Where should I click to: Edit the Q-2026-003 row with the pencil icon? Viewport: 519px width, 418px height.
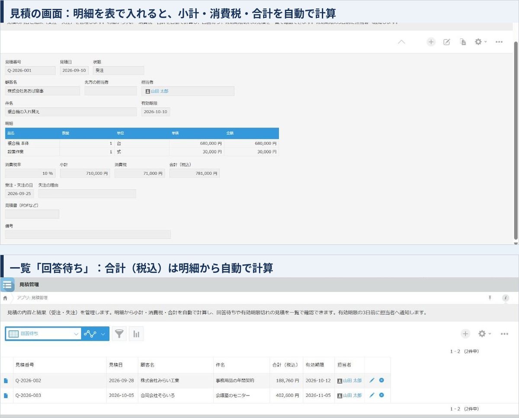point(372,395)
